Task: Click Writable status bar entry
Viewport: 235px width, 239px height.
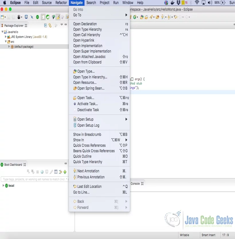Action: pos(184,235)
